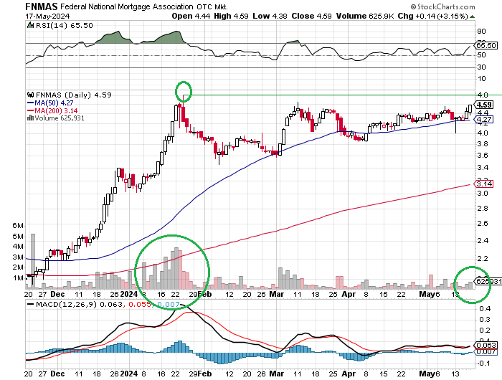Click the 6M volume scale label
Viewport: 502px width, 380px height.
point(18,226)
